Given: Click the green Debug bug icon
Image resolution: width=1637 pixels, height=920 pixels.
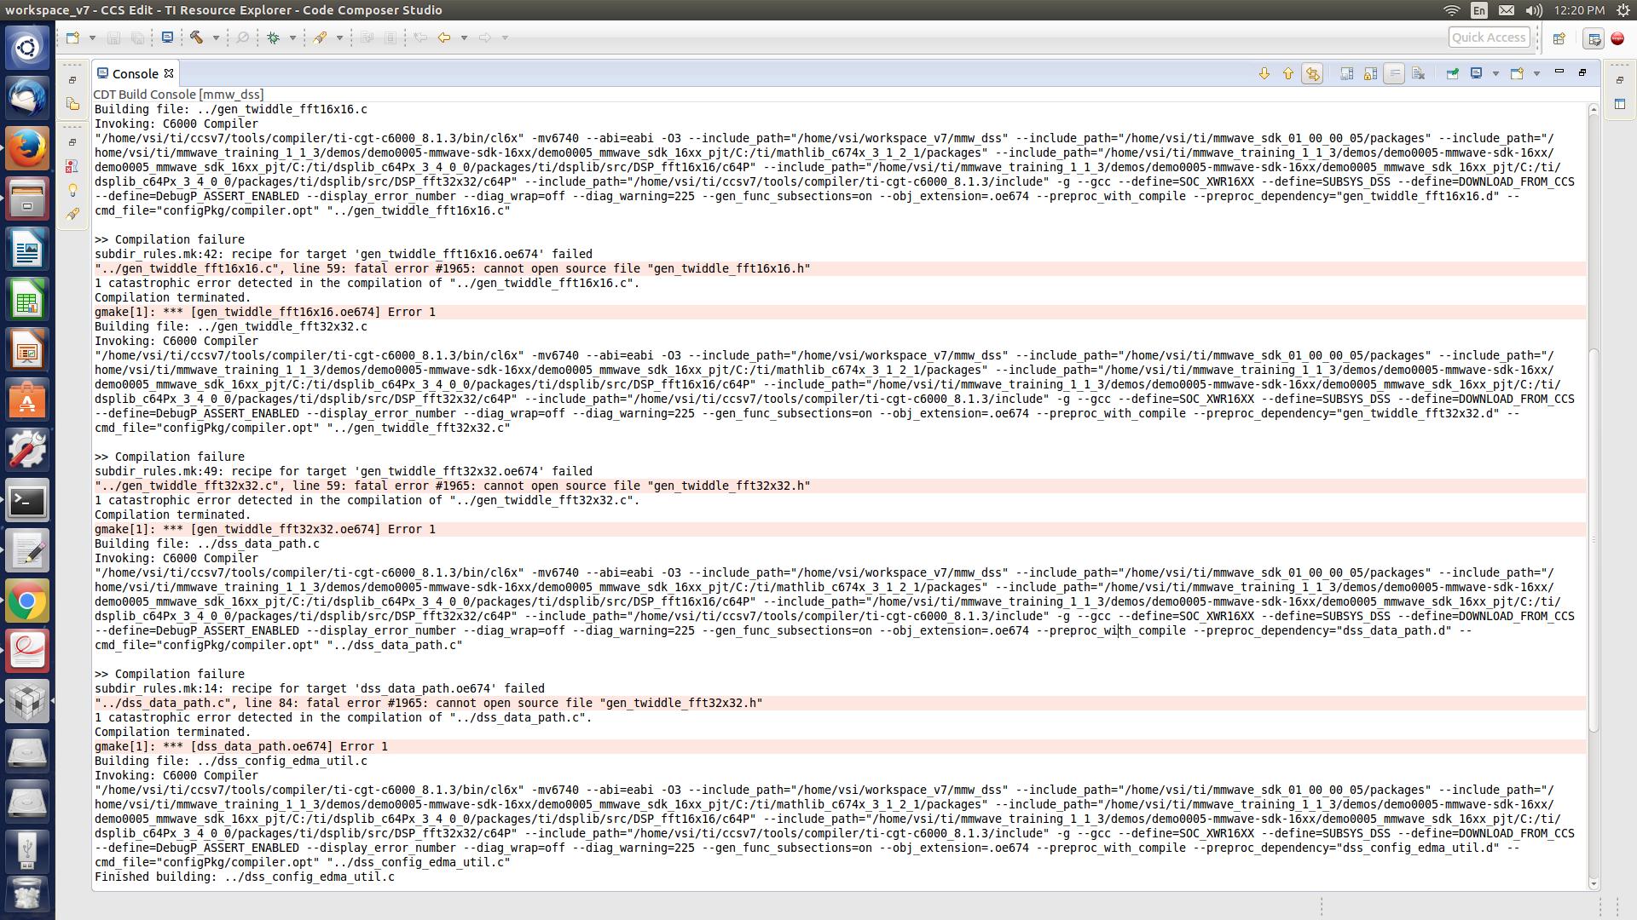Looking at the screenshot, I should 274,37.
